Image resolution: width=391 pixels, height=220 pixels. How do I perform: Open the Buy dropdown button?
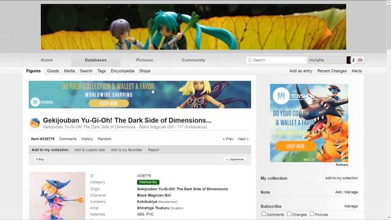(40, 159)
